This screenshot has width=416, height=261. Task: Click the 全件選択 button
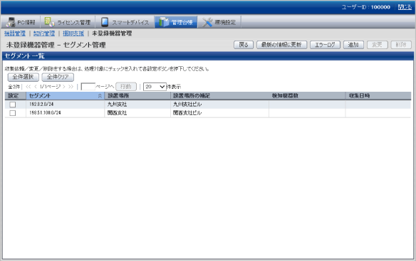[24, 77]
